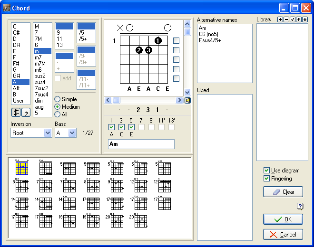Choose the 7sus2 chord type
Screen dimensions: 314x247
(42, 88)
